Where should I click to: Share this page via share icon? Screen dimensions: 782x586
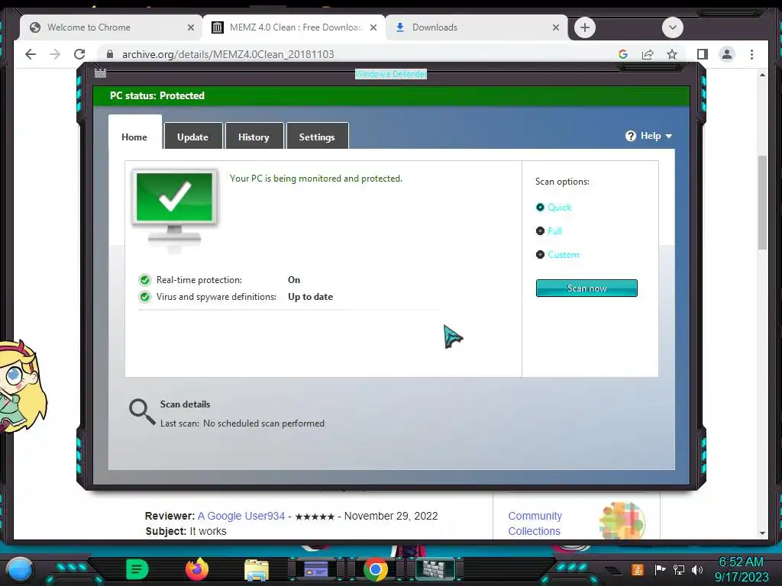(648, 54)
